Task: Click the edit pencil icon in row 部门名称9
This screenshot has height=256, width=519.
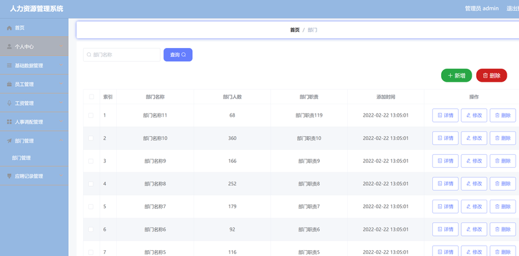Action: (468, 161)
